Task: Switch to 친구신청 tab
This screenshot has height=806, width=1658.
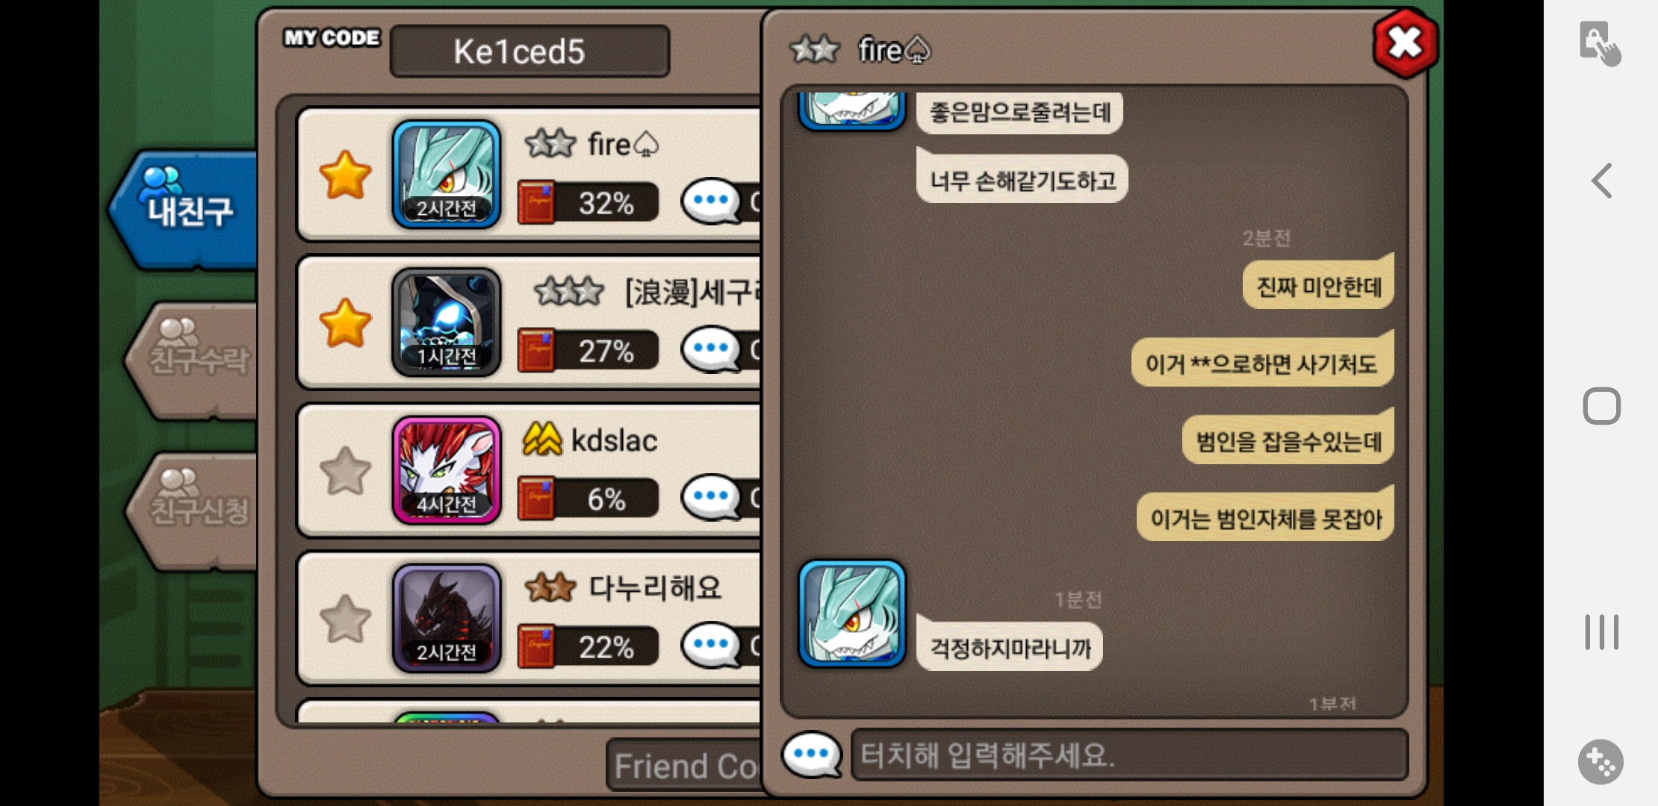Action: point(196,510)
